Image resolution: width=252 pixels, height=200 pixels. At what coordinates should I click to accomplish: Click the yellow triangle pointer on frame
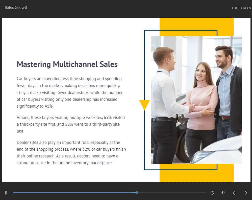144,104
